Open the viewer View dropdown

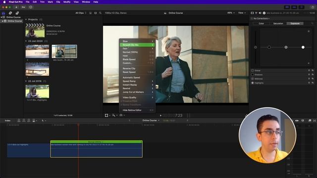[242, 13]
